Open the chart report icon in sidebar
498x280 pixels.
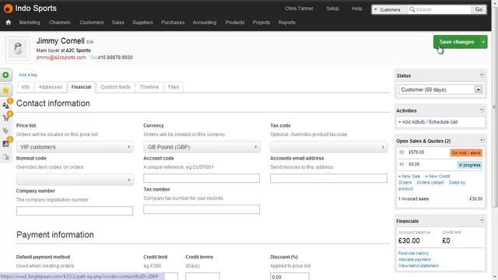click(x=5, y=143)
